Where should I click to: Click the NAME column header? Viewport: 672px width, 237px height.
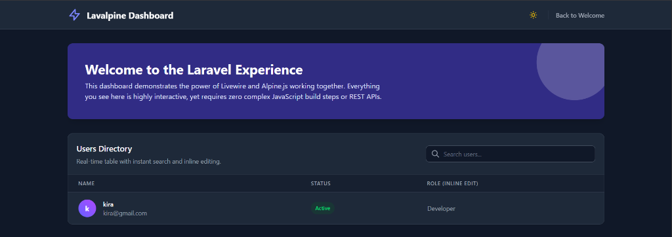86,183
